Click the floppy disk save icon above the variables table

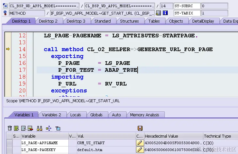[x=140, y=128]
